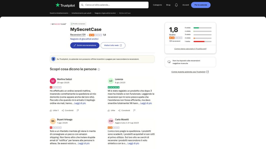
Task: Click the Trustpilot star logo
Action: 58,5
